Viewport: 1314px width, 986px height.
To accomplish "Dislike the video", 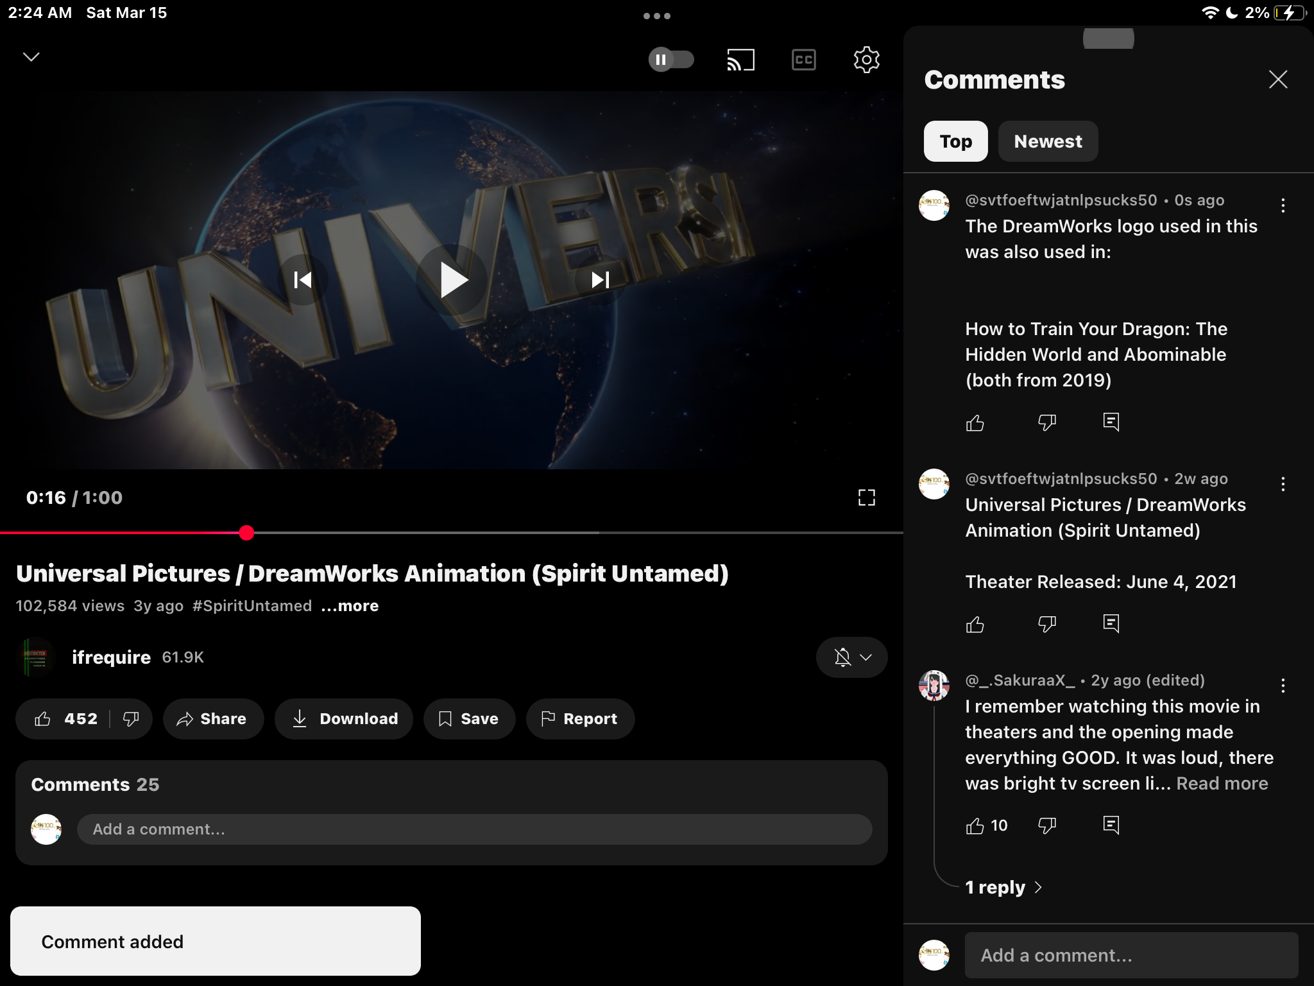I will point(131,719).
